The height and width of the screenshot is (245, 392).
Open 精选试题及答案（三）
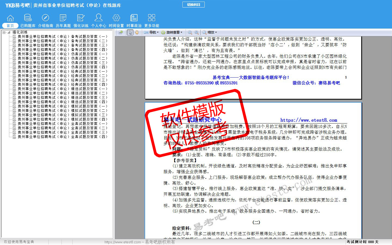tap(63, 97)
